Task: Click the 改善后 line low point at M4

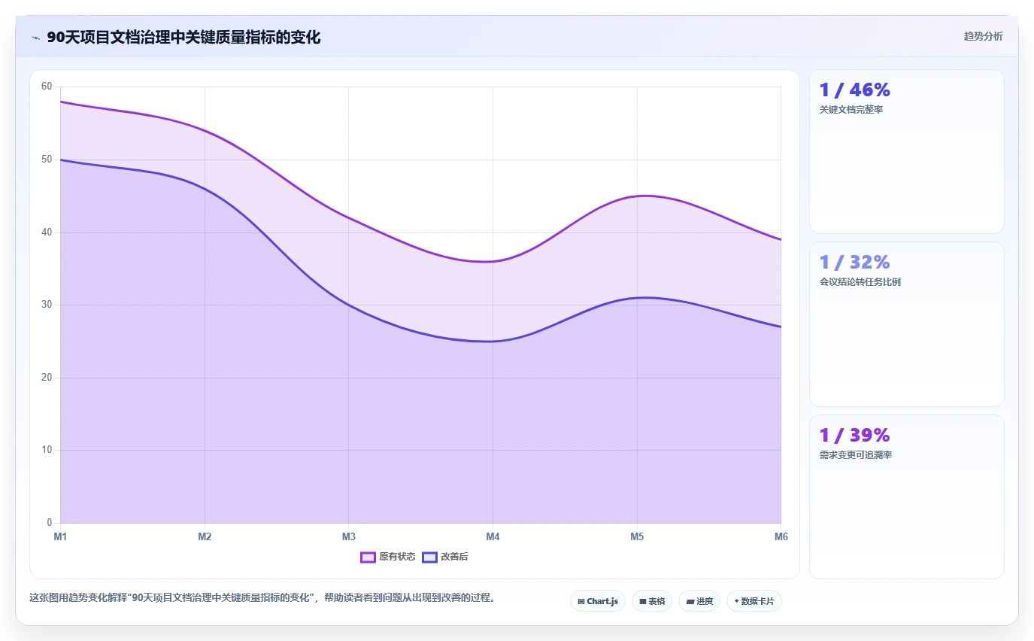Action: (493, 341)
